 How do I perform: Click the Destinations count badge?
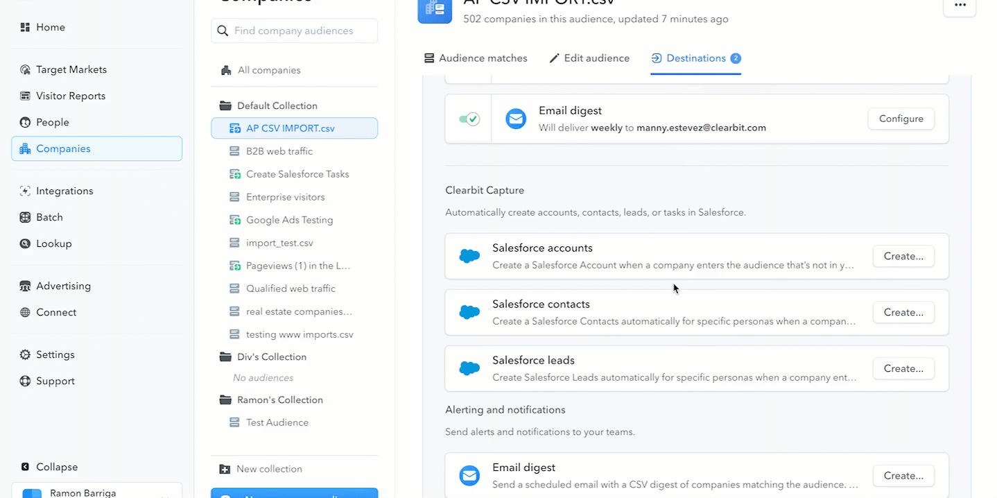point(736,58)
